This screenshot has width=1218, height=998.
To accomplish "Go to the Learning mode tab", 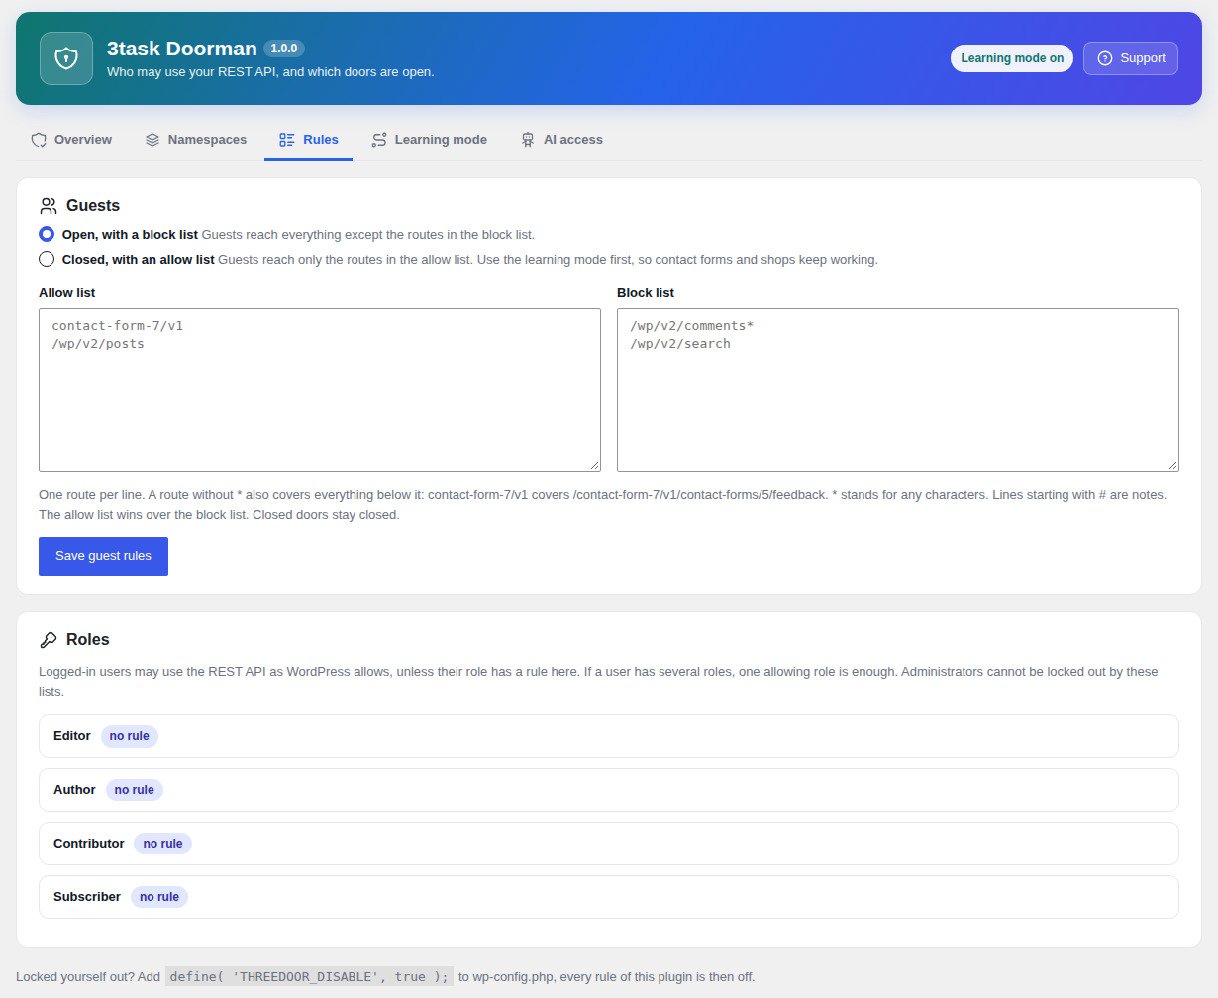I will (430, 140).
